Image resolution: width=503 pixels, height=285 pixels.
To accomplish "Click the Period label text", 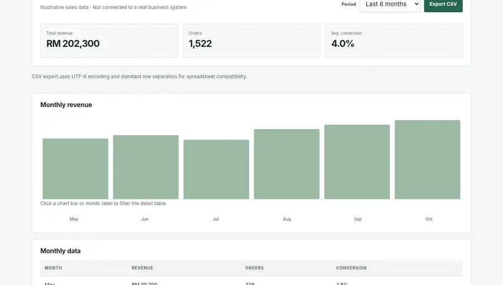I will coord(349,4).
